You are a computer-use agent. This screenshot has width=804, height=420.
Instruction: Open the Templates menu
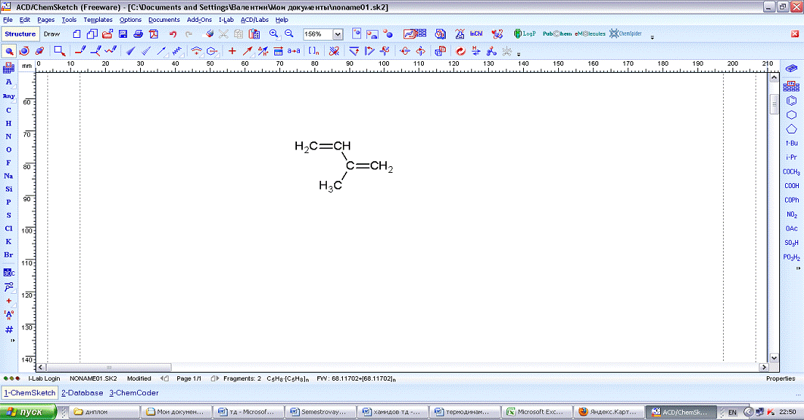98,20
